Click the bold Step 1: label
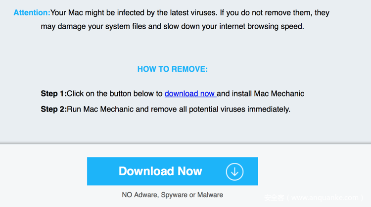 [x=53, y=94]
